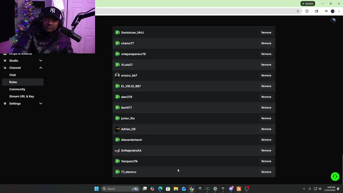
Task: Open Microsoft Store from the taskbar
Action: [x=168, y=189]
